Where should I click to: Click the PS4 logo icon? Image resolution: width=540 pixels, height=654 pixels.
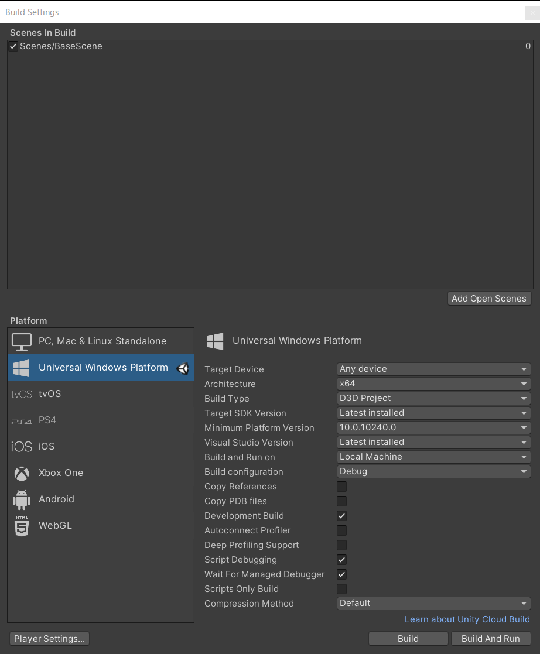(x=22, y=421)
